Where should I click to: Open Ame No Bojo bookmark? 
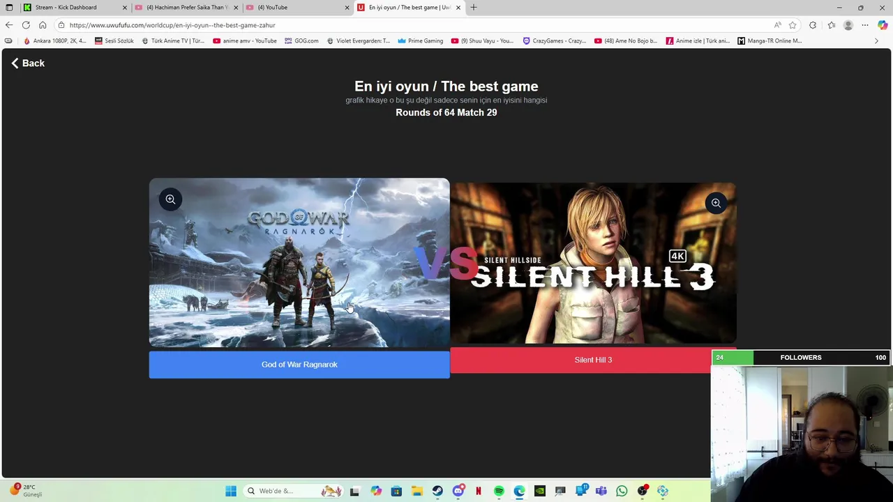(x=626, y=41)
